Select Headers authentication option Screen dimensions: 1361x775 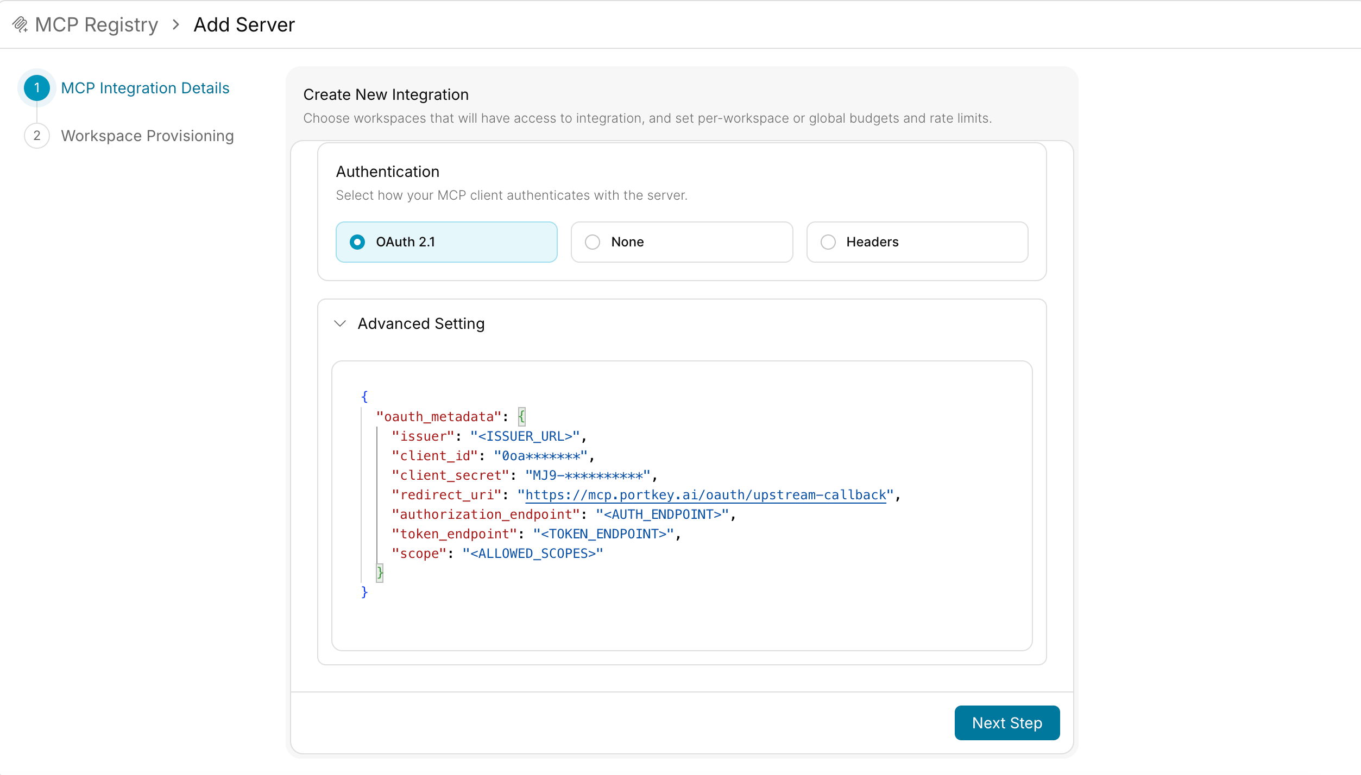pos(917,242)
